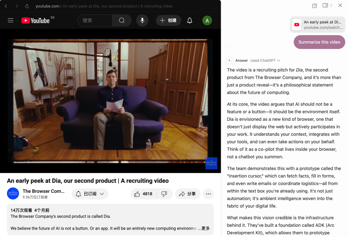Click the search magnifier button
Screen dimensions: 348x237
pos(121,21)
